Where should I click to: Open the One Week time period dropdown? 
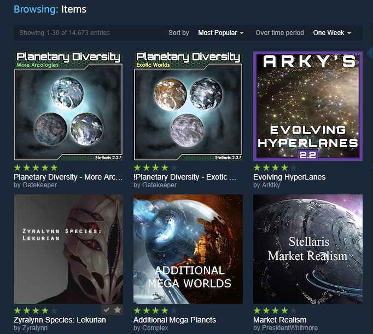(333, 33)
